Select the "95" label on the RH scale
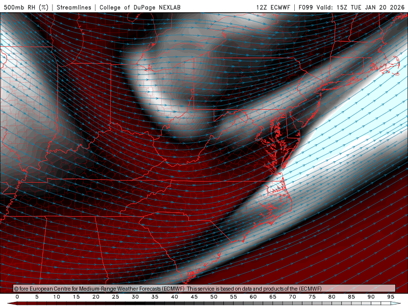 (x=391, y=297)
